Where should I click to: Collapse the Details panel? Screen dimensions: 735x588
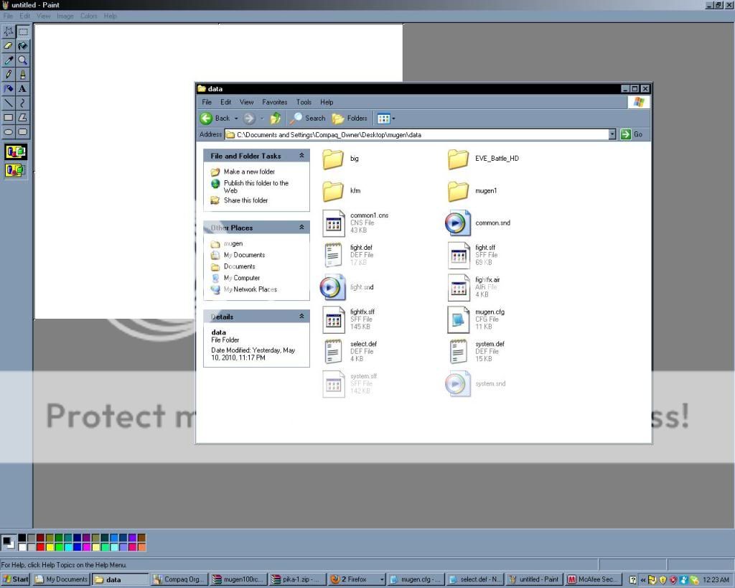tap(301, 317)
